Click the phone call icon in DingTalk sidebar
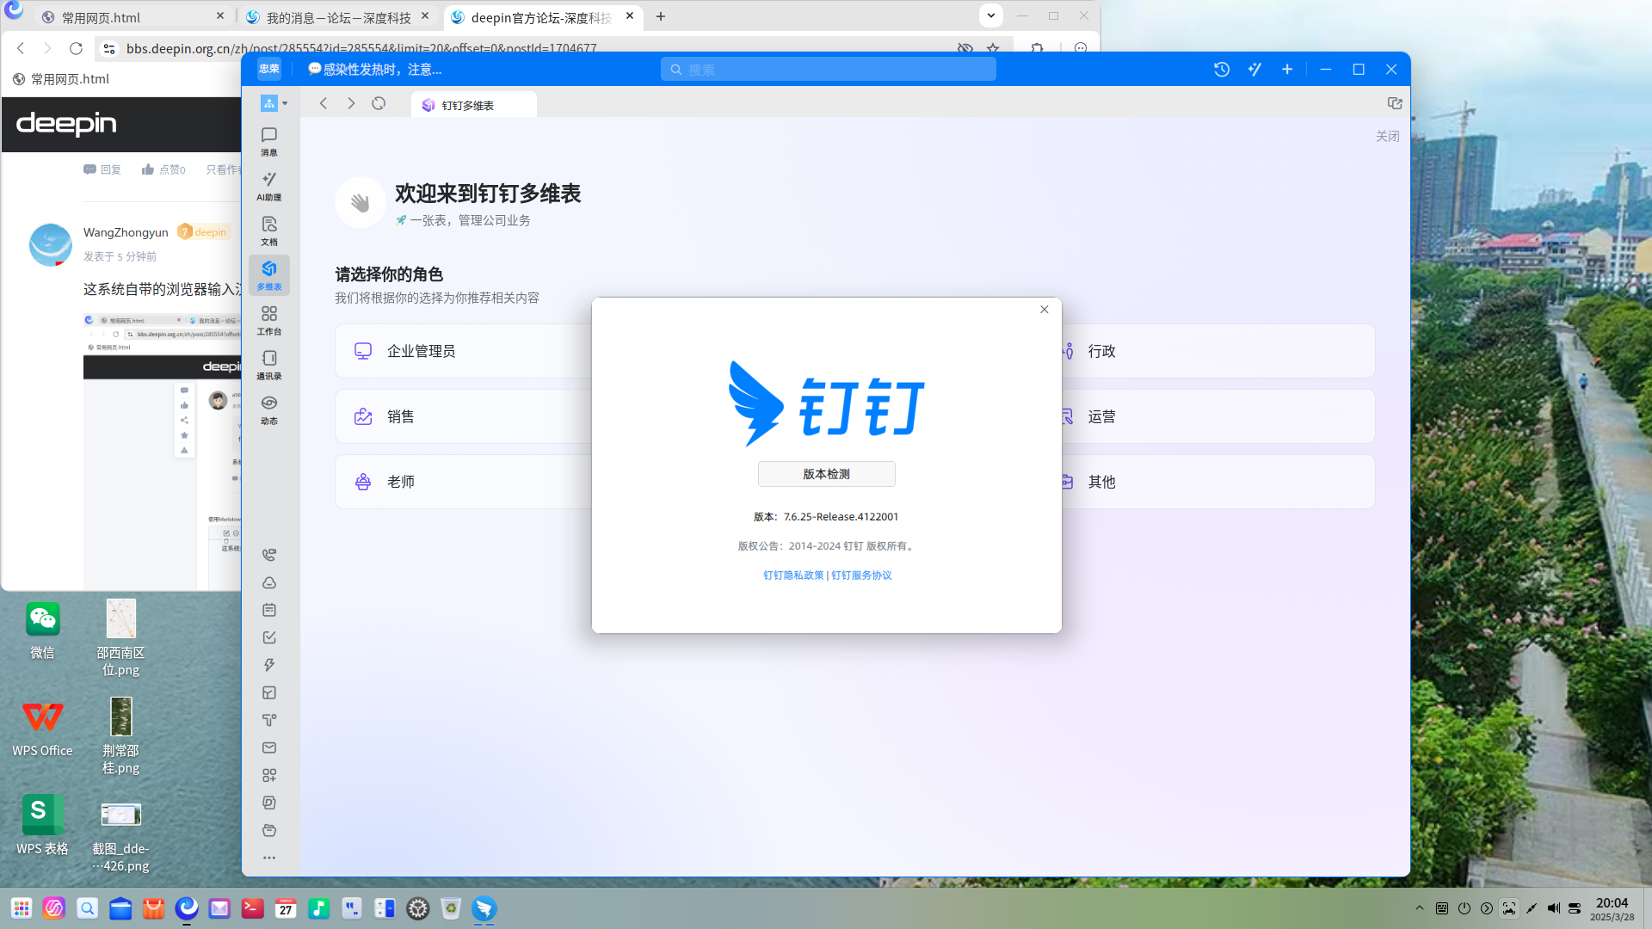Screen dimensions: 1652x929 tap(269, 555)
